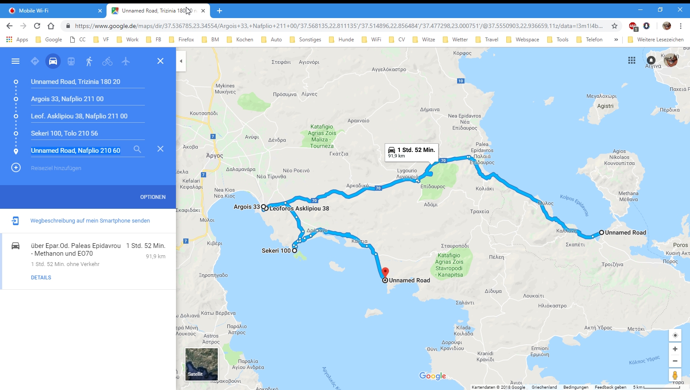The image size is (690, 390).
Task: Open the Google apps grid
Action: coord(632,60)
